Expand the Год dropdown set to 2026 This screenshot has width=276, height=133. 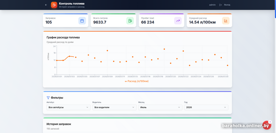coord(206,108)
